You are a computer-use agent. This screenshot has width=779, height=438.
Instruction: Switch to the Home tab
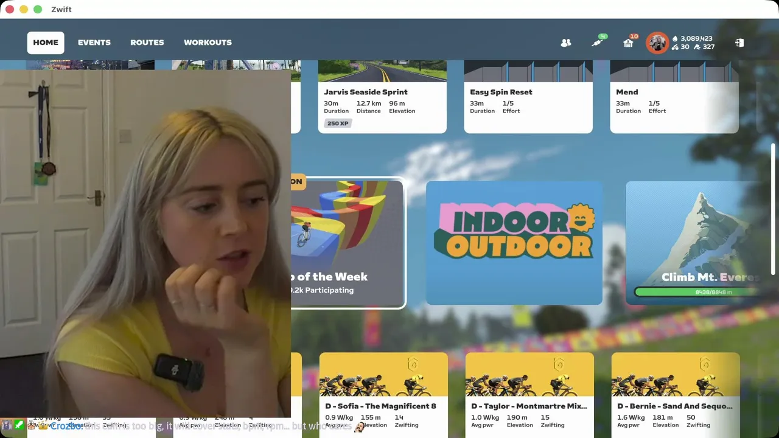click(46, 43)
